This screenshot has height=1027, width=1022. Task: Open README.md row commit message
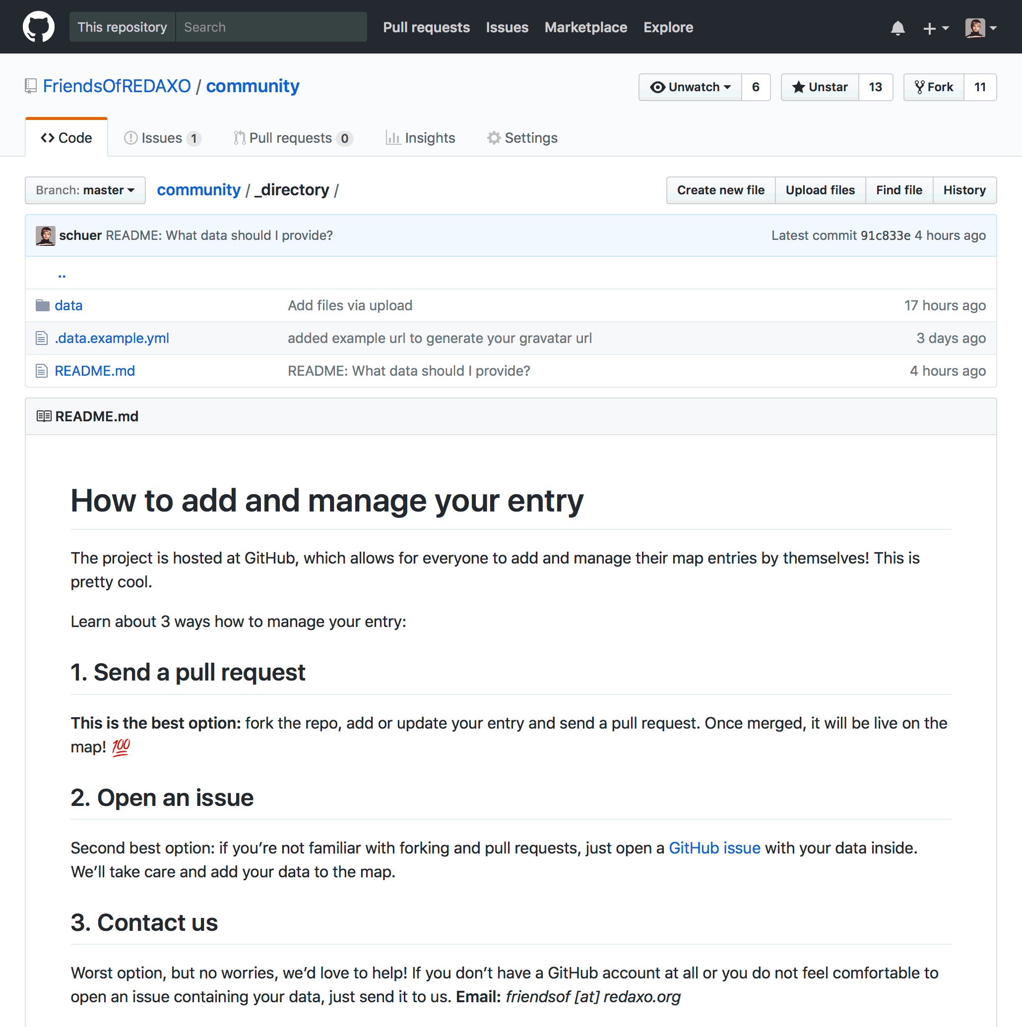(409, 371)
